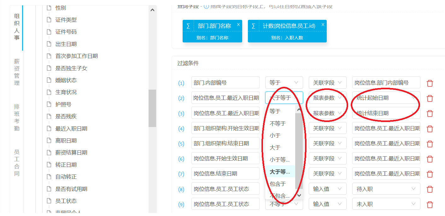Select 是否残疾 field in tree

tap(66, 116)
